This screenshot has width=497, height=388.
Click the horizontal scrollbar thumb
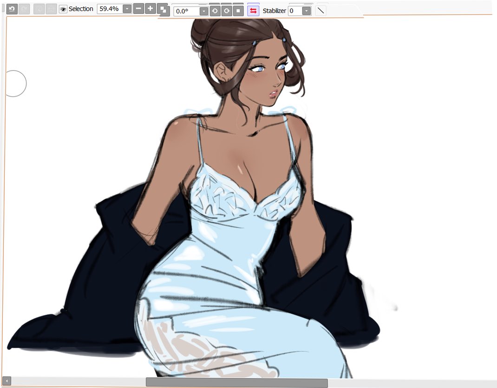(237, 382)
